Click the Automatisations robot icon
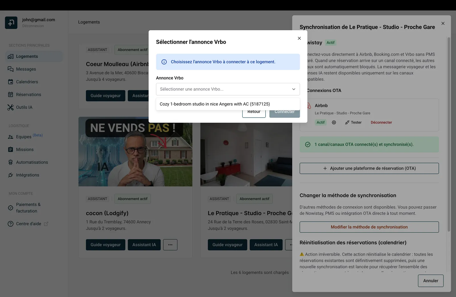 [x=11, y=162]
